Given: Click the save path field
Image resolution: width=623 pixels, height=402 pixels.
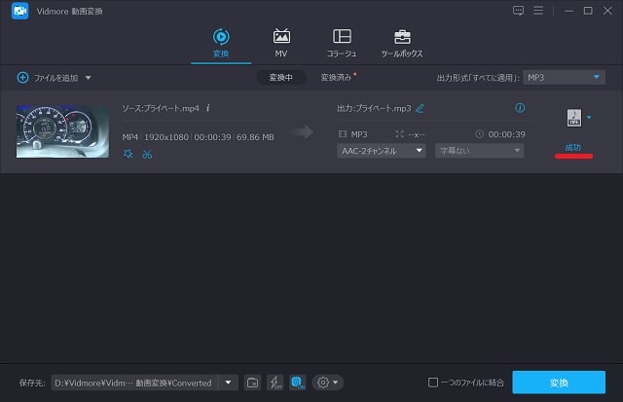Looking at the screenshot, I should (x=134, y=383).
